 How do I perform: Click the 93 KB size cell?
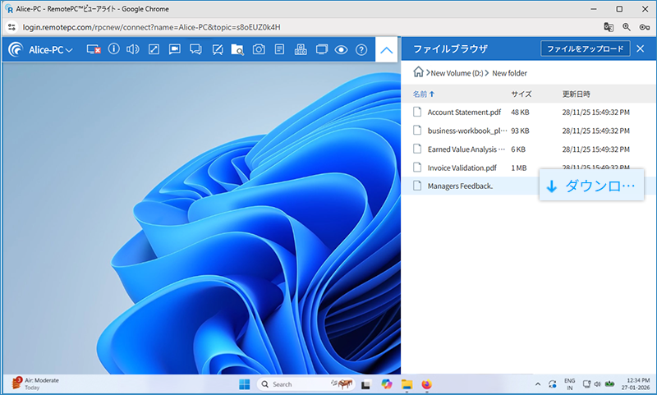(x=520, y=131)
